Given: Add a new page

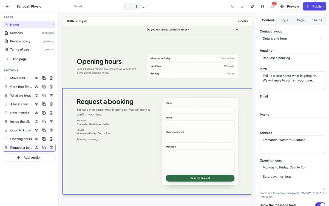Looking at the screenshot, I should tap(16, 59).
